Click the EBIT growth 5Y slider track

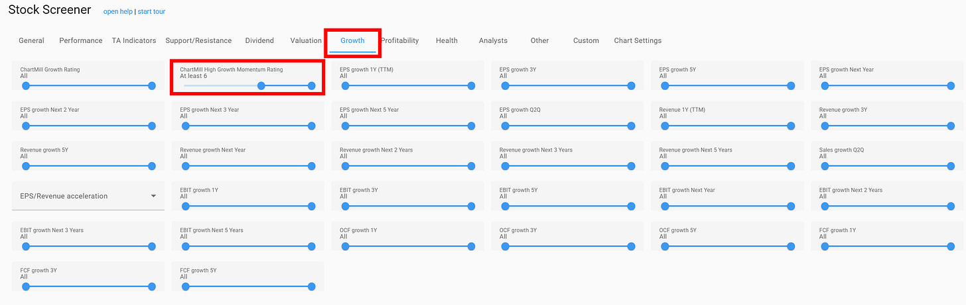pyautogui.click(x=568, y=206)
